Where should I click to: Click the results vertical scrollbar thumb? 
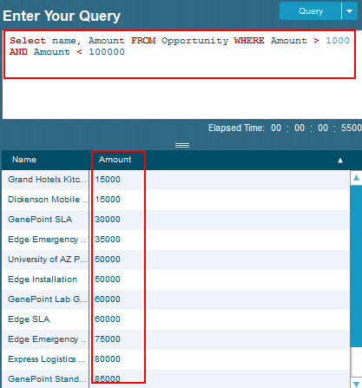356,266
